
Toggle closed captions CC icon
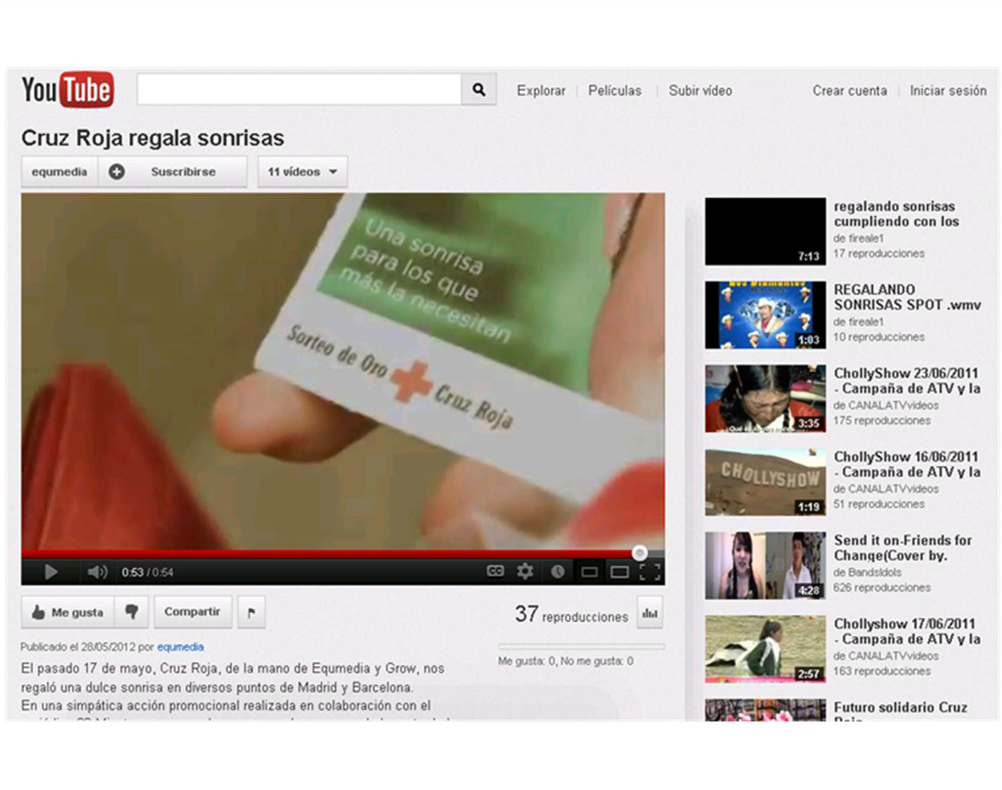point(495,572)
